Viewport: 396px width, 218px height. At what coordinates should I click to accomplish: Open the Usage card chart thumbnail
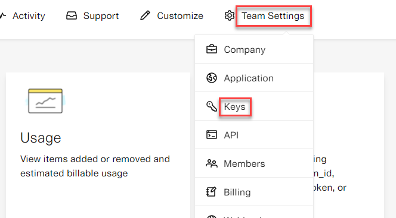[x=45, y=101]
